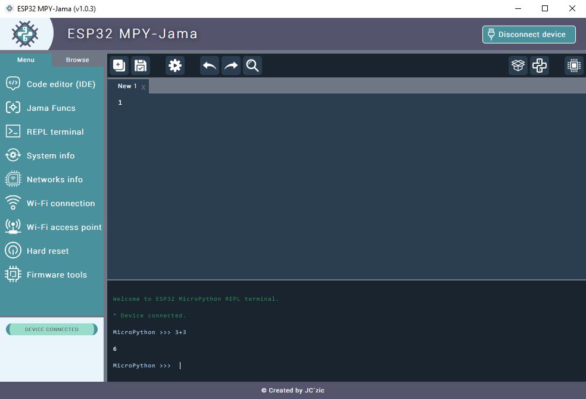Image resolution: width=586 pixels, height=399 pixels.
Task: Select Hard reset menu item
Action: click(52, 251)
